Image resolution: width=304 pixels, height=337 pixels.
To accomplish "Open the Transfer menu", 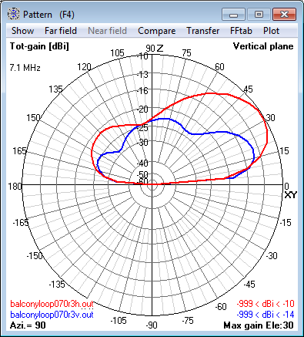I will pyautogui.click(x=202, y=31).
